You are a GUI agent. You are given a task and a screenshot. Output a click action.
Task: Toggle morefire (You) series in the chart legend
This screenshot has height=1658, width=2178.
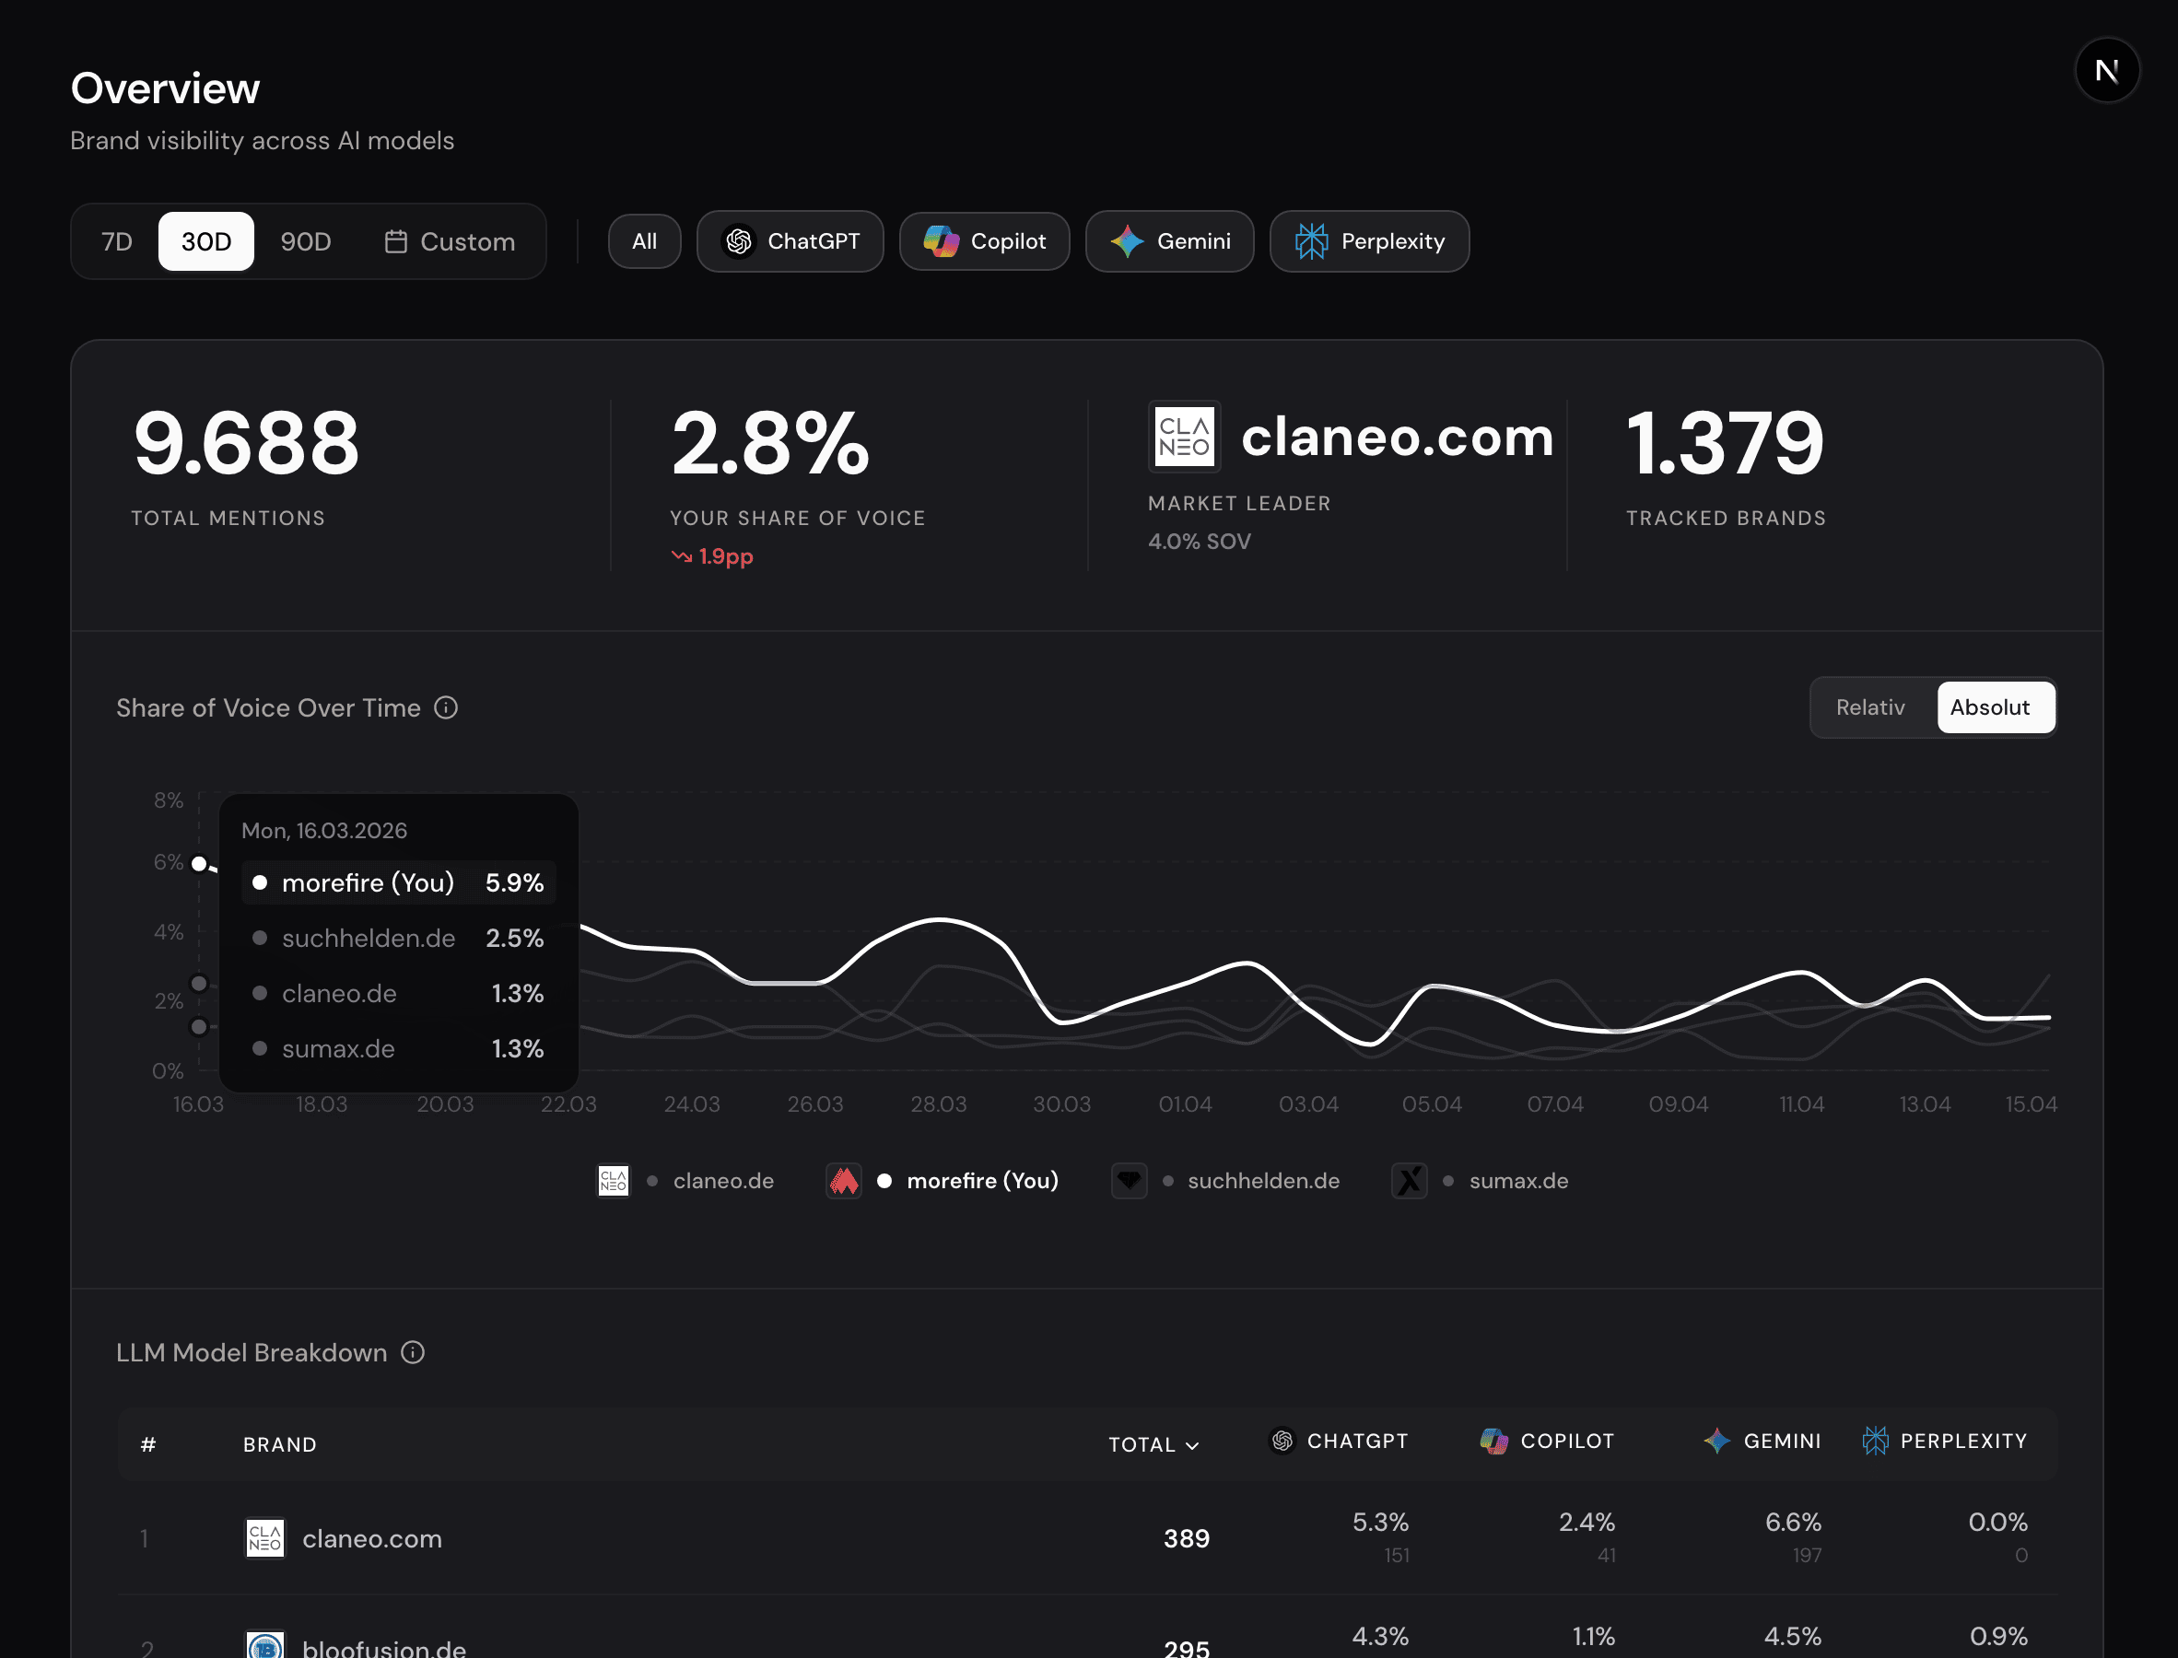coord(943,1180)
